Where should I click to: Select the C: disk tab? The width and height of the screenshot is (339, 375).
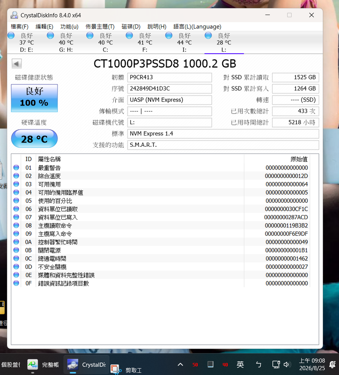105,42
